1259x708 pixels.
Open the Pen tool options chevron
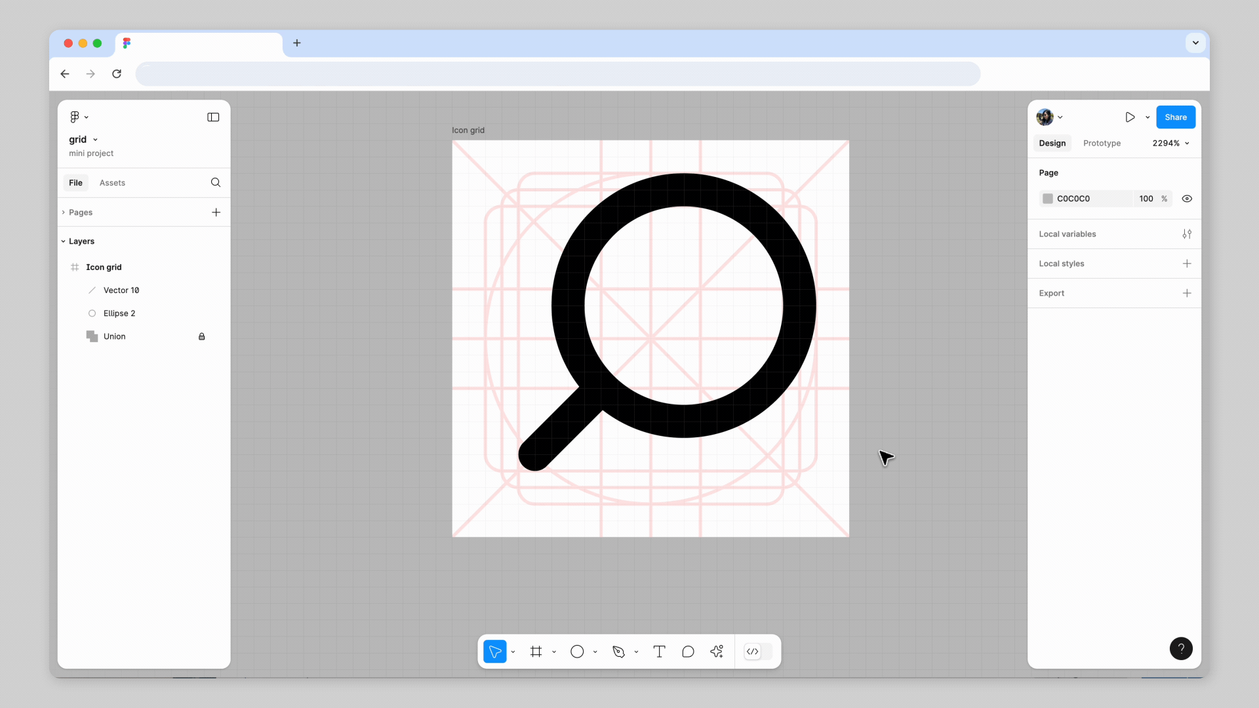pos(636,652)
